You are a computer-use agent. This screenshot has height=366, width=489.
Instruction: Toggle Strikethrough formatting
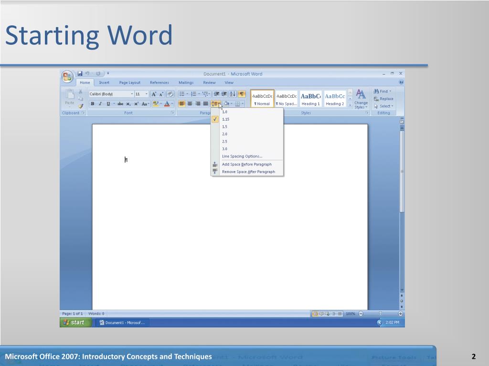tap(120, 103)
